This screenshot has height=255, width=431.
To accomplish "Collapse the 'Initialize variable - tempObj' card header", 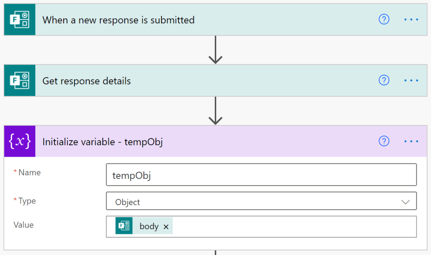I will point(102,142).
